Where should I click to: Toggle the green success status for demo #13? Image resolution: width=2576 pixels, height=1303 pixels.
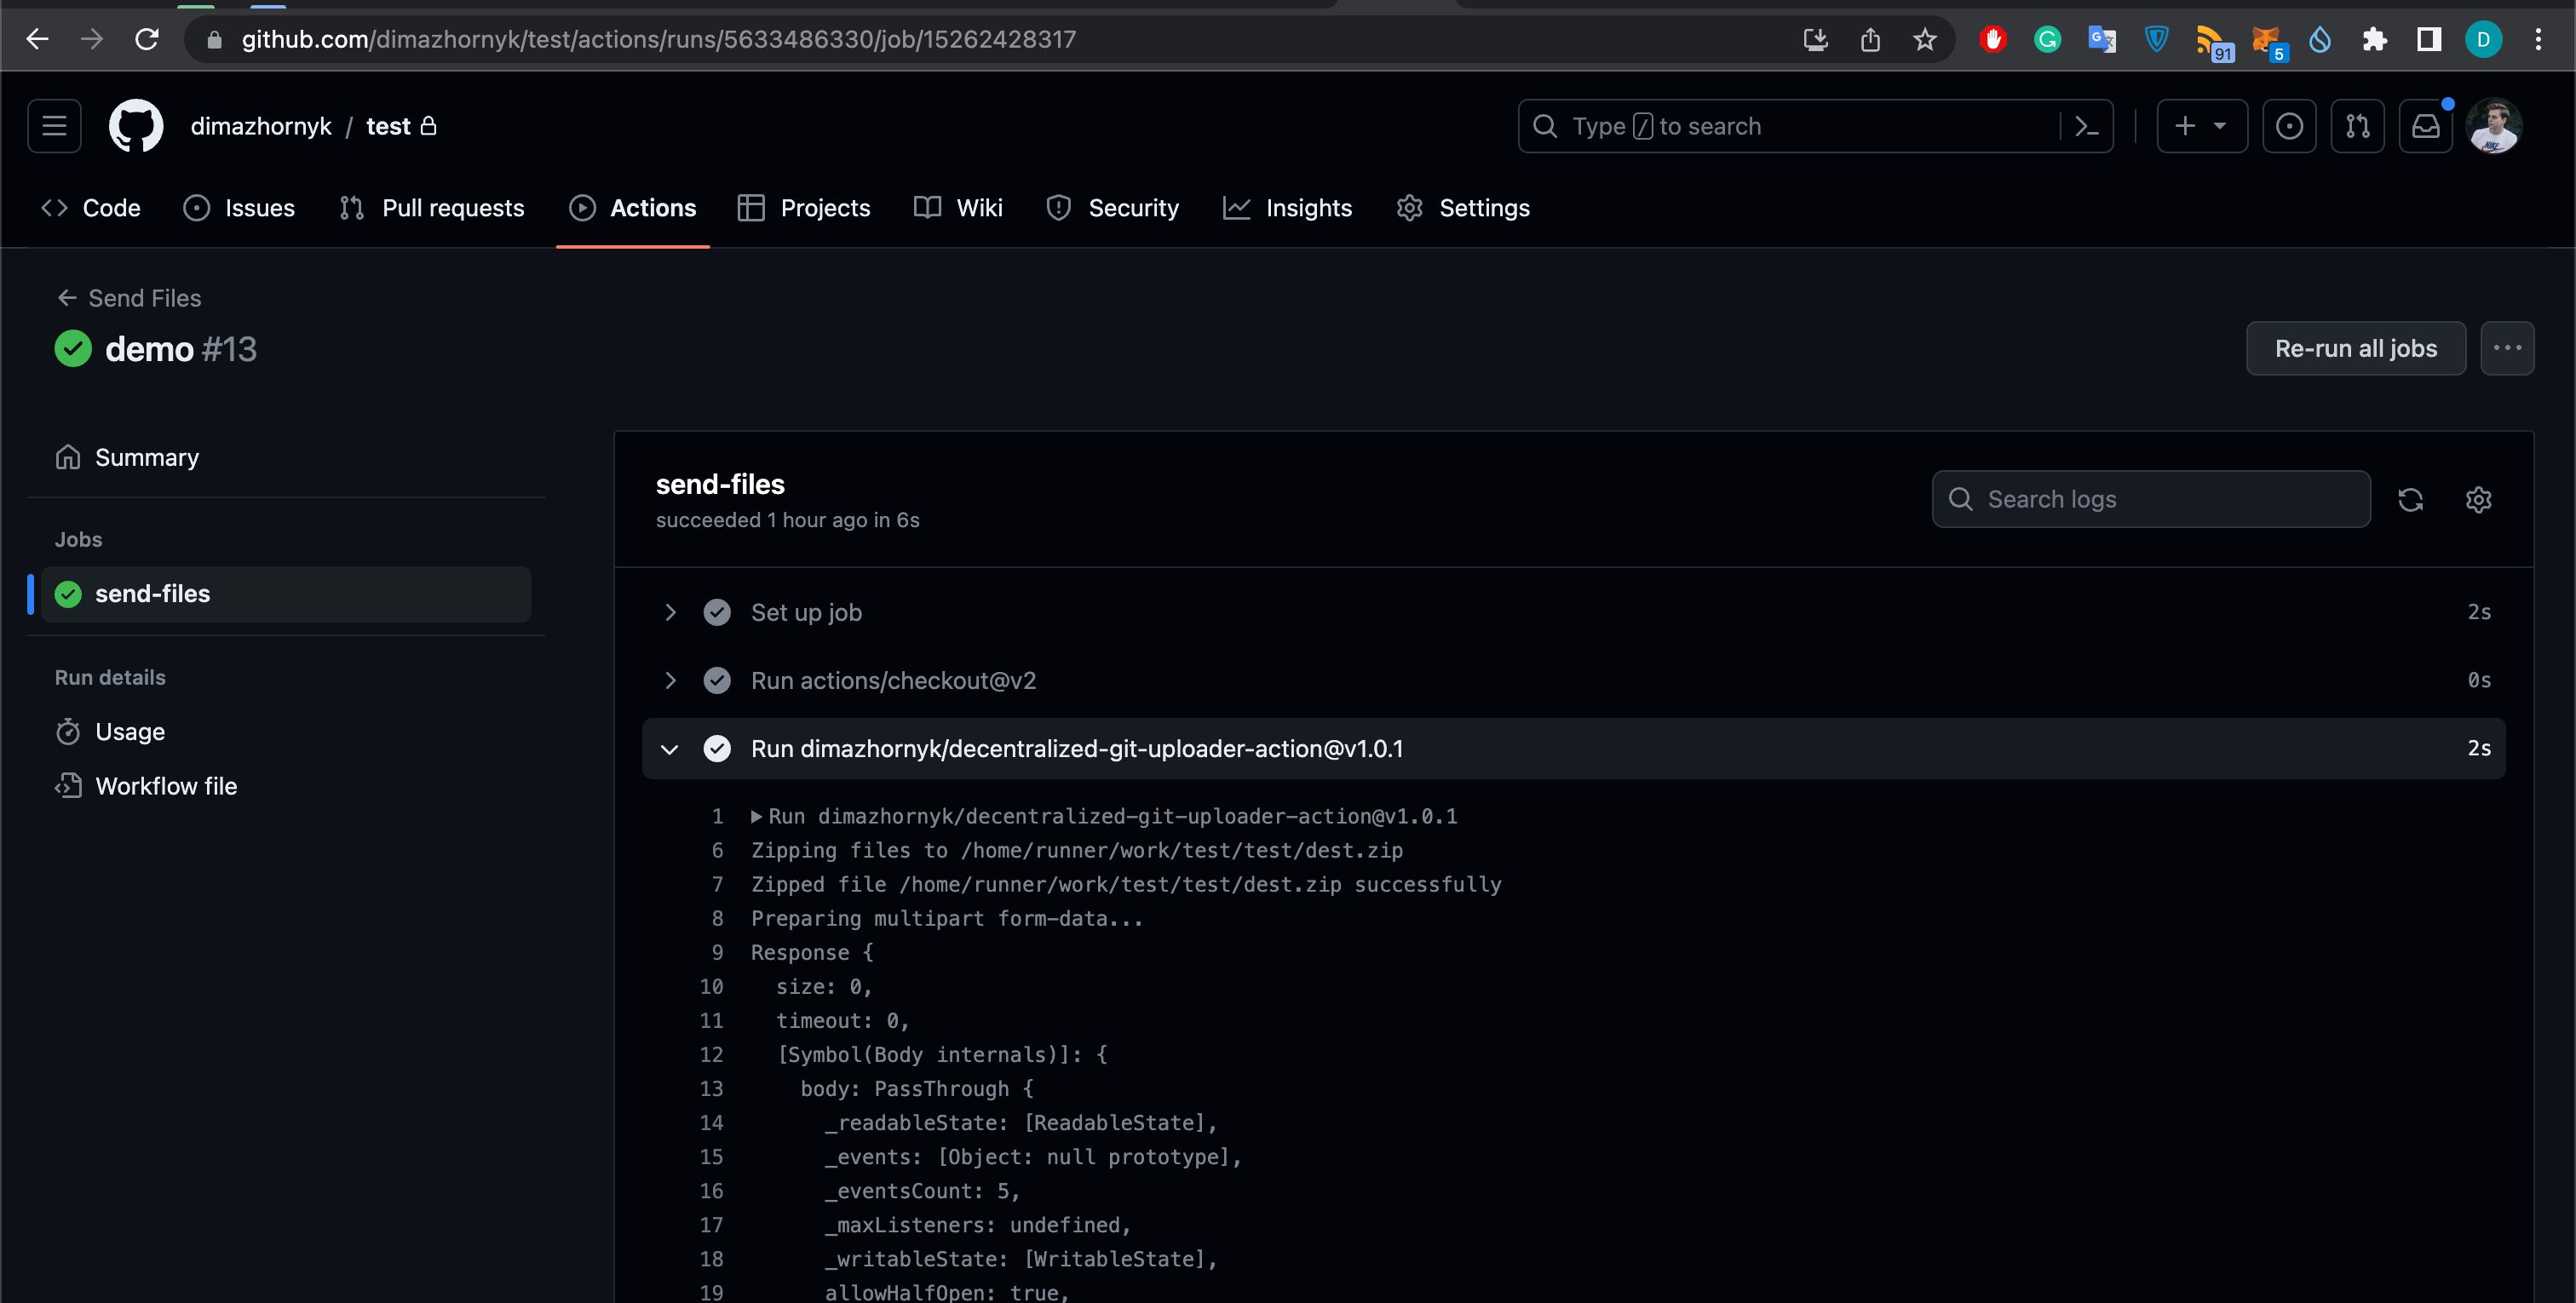pyautogui.click(x=73, y=349)
